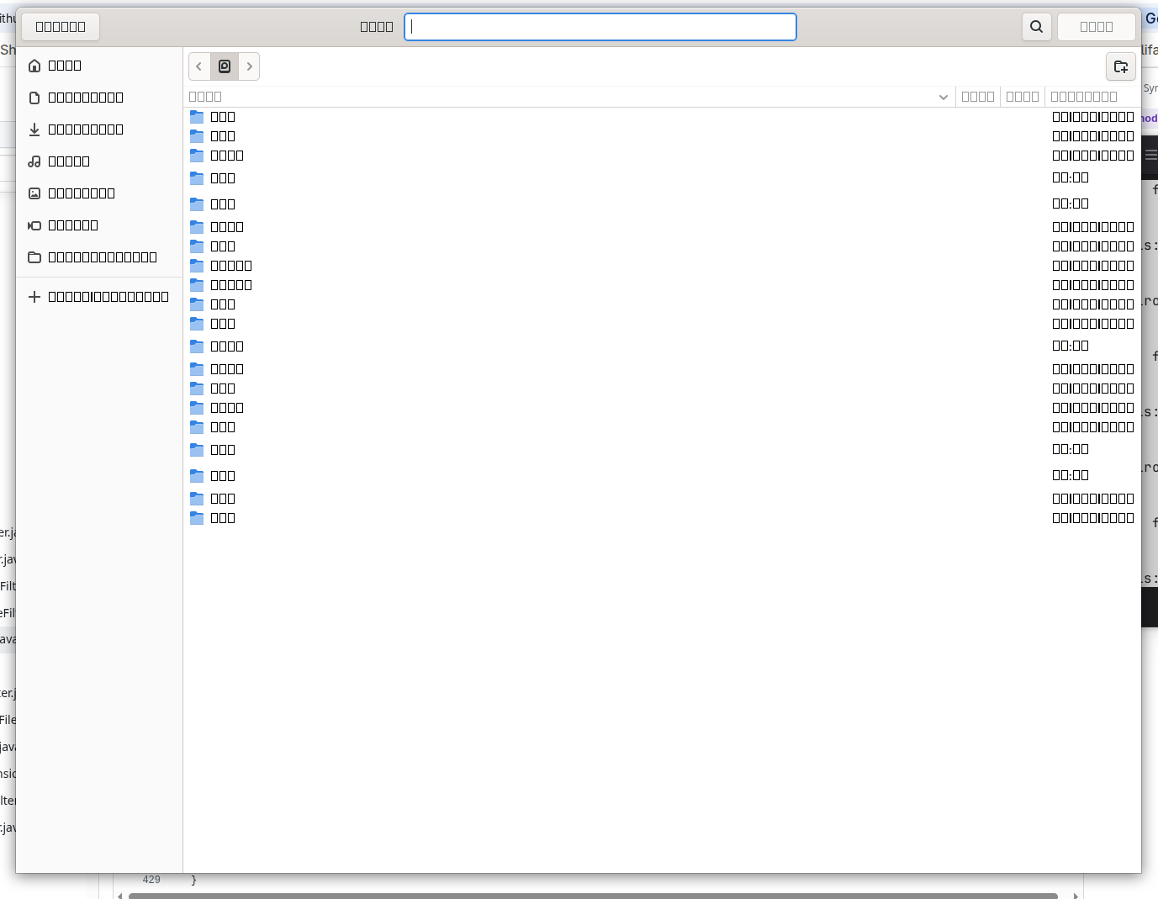This screenshot has width=1158, height=899.
Task: Select the Downloads arrow icon in sidebar
Action: point(34,130)
